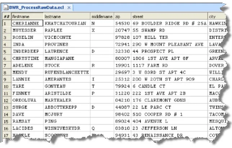Select middlename cell Q in row 16
Viewport: 232px width, 148px height.
coord(102,128)
